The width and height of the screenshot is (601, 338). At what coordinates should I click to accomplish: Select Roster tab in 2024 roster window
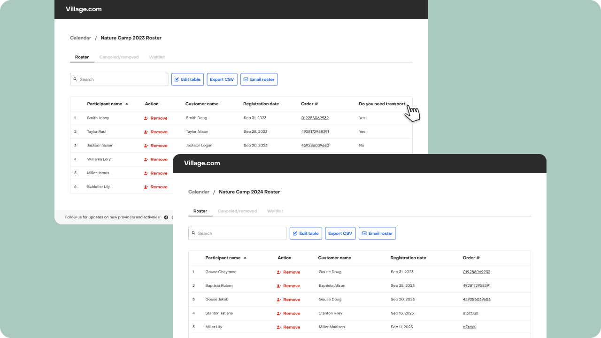tap(200, 211)
